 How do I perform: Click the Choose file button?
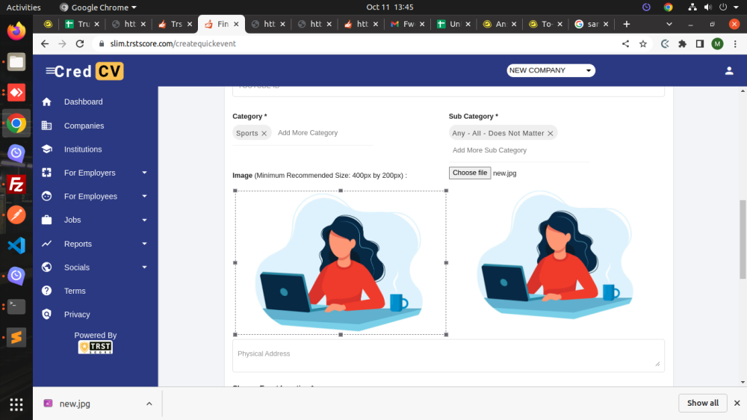pyautogui.click(x=470, y=173)
